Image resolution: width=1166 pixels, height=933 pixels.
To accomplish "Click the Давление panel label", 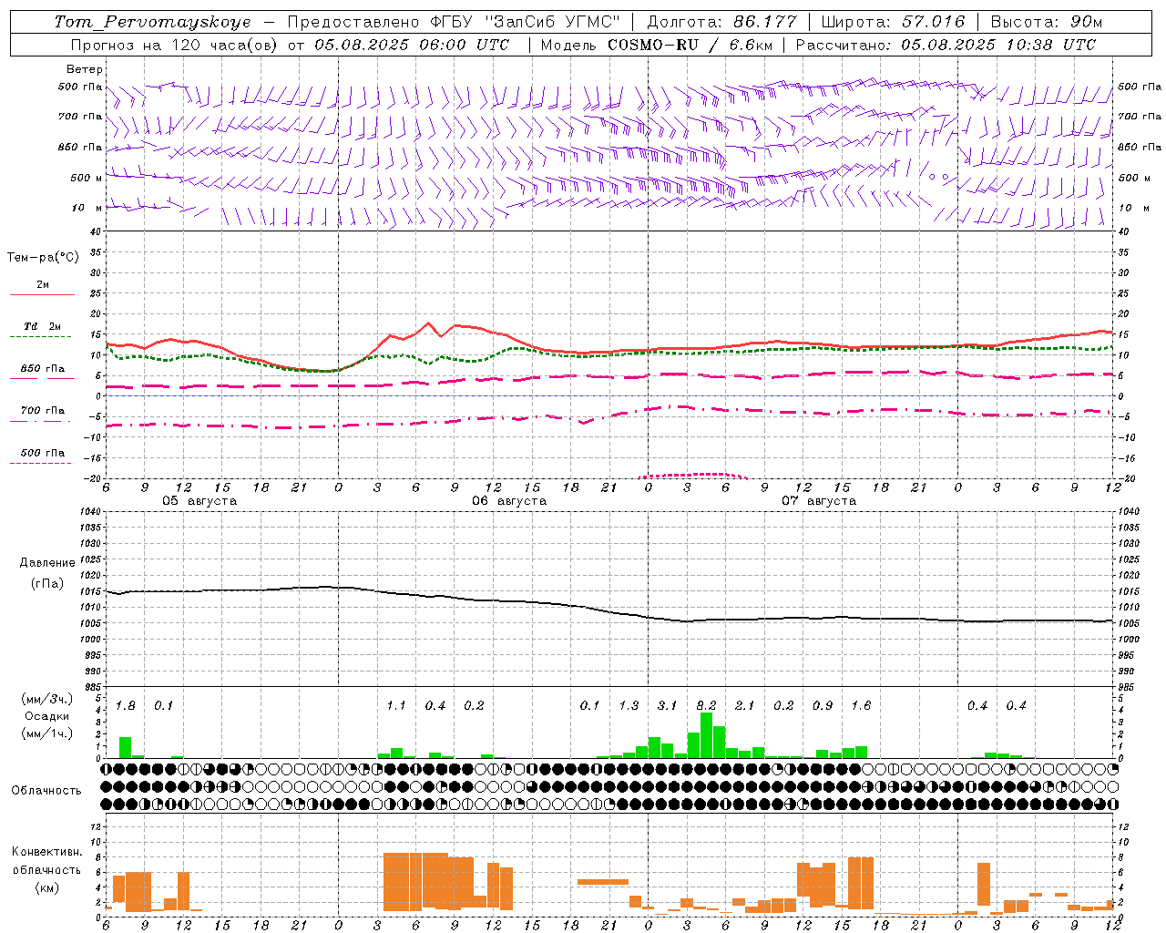I will click(47, 562).
